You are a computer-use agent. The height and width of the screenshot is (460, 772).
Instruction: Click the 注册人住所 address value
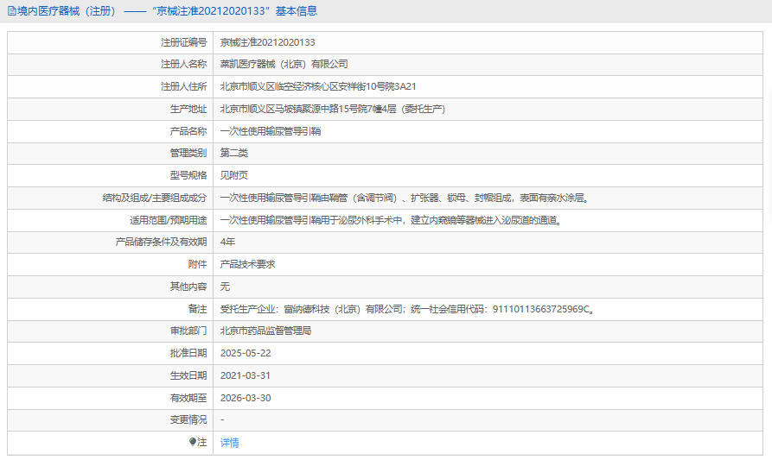[x=318, y=86]
